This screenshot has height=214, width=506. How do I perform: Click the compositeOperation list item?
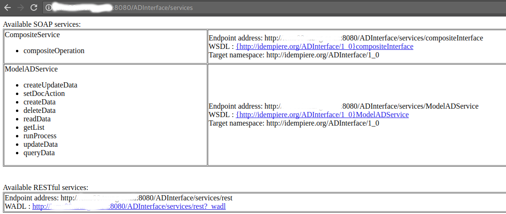[54, 51]
